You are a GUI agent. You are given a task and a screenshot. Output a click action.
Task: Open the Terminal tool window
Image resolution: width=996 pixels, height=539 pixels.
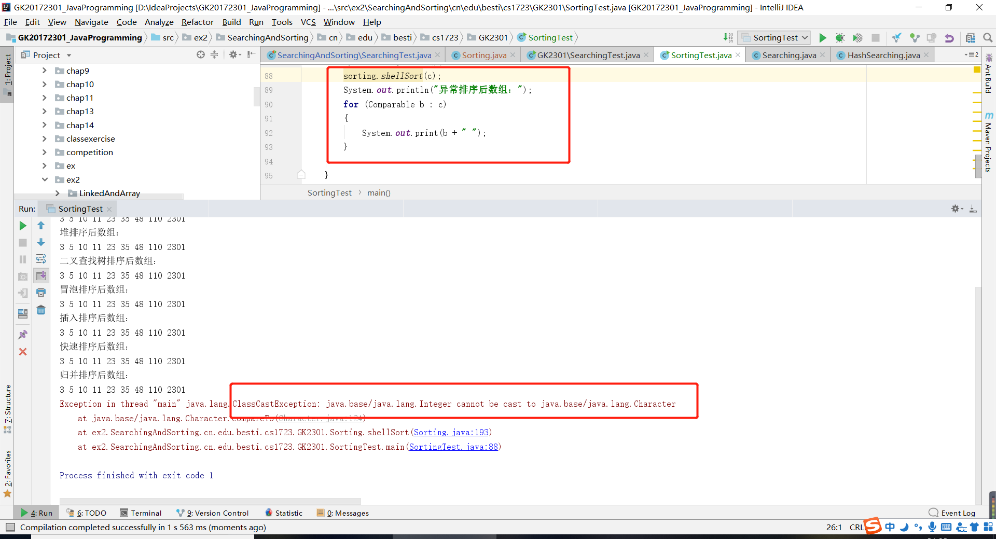point(141,513)
